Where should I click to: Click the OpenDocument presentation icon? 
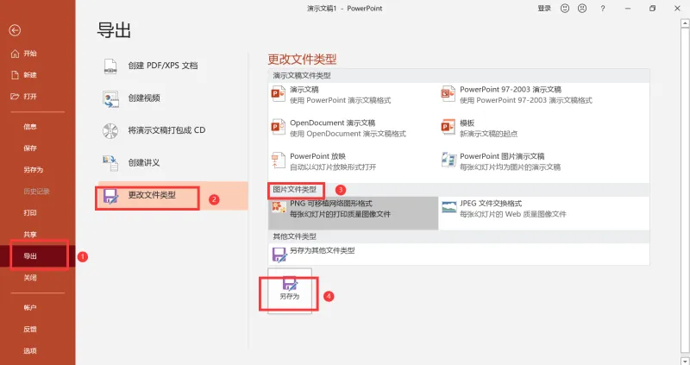[x=278, y=127]
